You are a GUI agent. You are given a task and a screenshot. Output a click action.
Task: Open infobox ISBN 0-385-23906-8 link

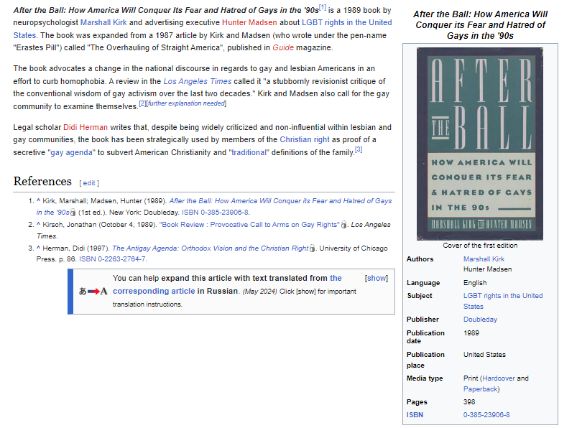(486, 415)
